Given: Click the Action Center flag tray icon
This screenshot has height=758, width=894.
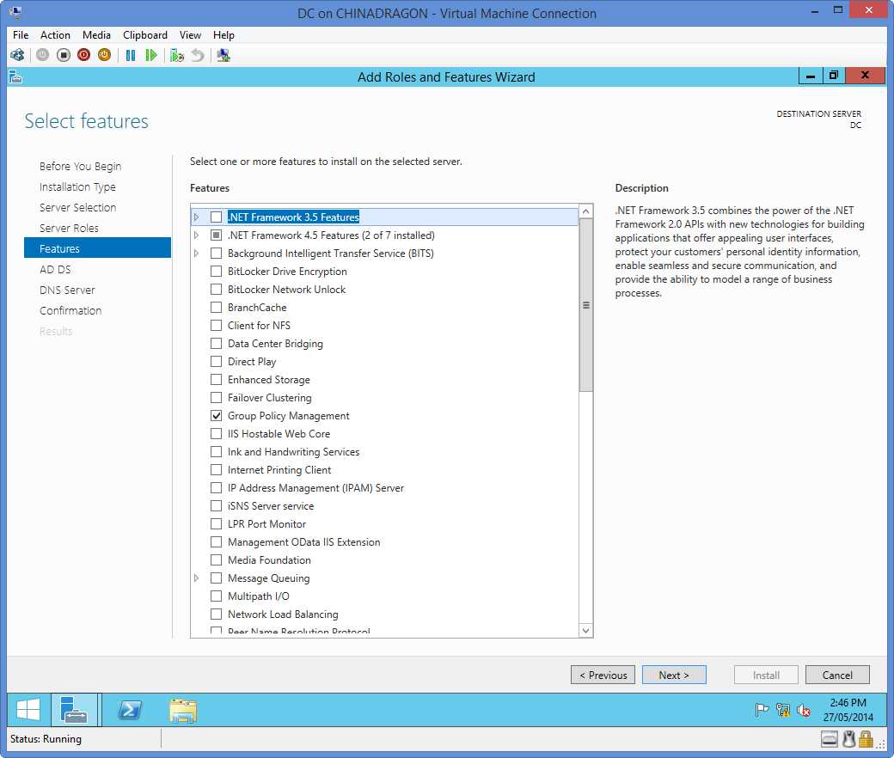Looking at the screenshot, I should 762,710.
